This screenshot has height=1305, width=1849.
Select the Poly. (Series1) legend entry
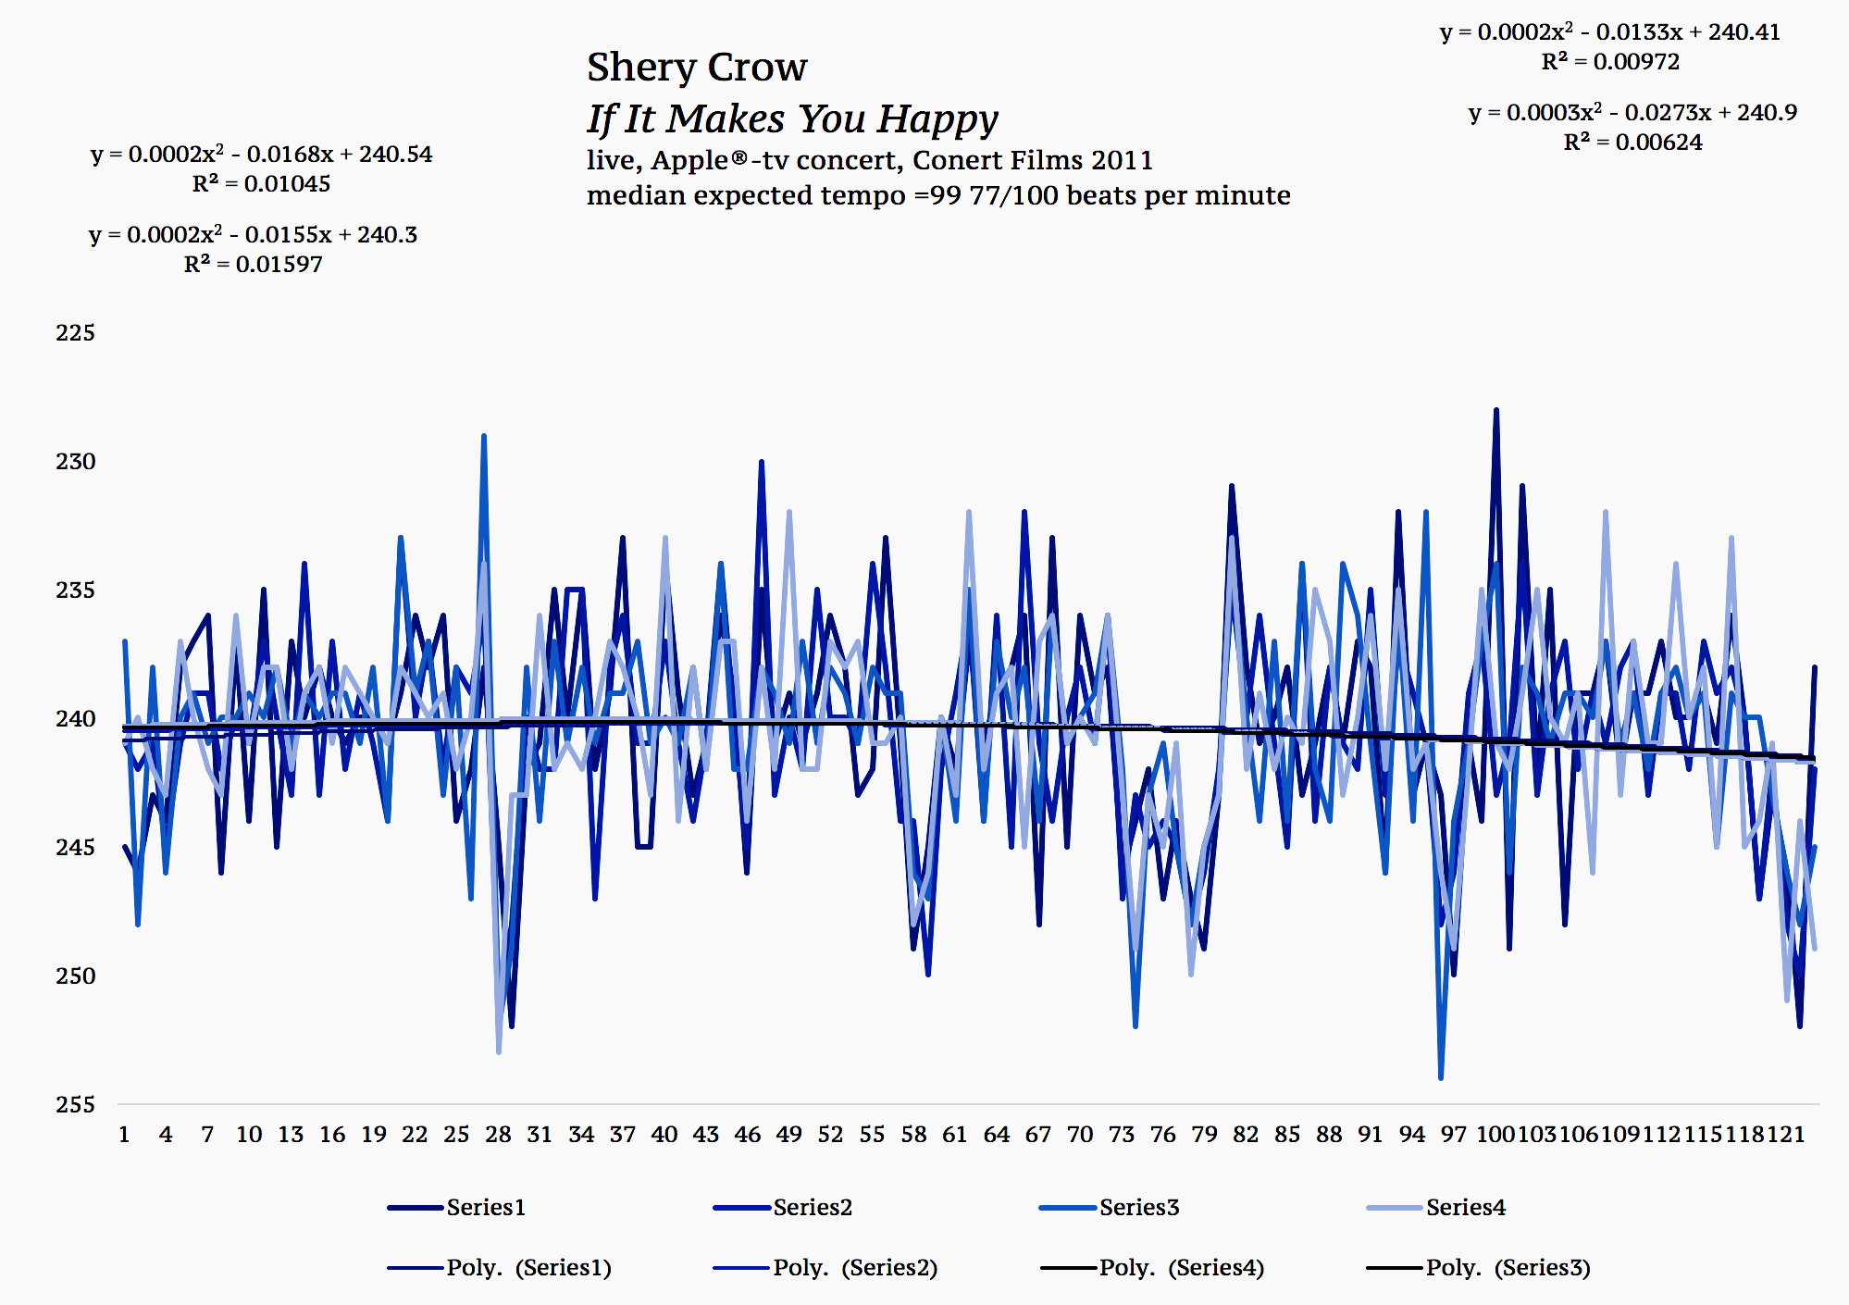528,1267
